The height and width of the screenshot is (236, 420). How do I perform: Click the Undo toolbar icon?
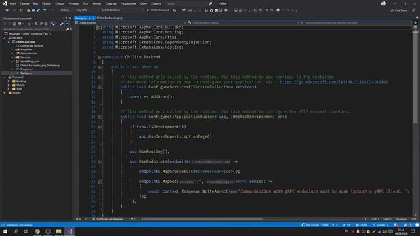click(x=45, y=10)
